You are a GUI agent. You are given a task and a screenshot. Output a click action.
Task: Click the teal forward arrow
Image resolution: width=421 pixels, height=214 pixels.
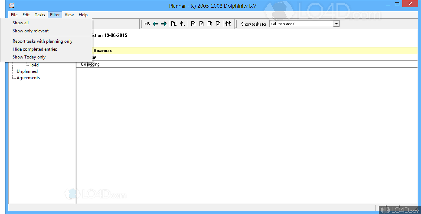click(164, 24)
